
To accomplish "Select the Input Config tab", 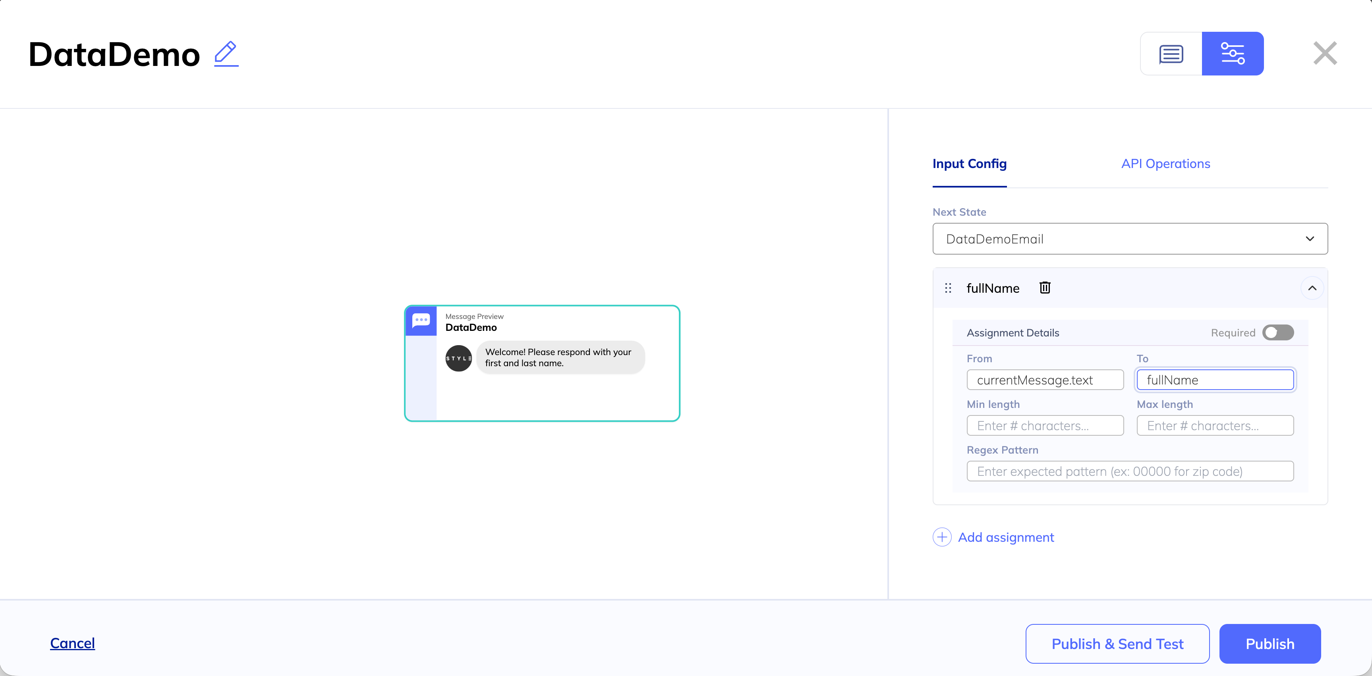I will [x=969, y=164].
